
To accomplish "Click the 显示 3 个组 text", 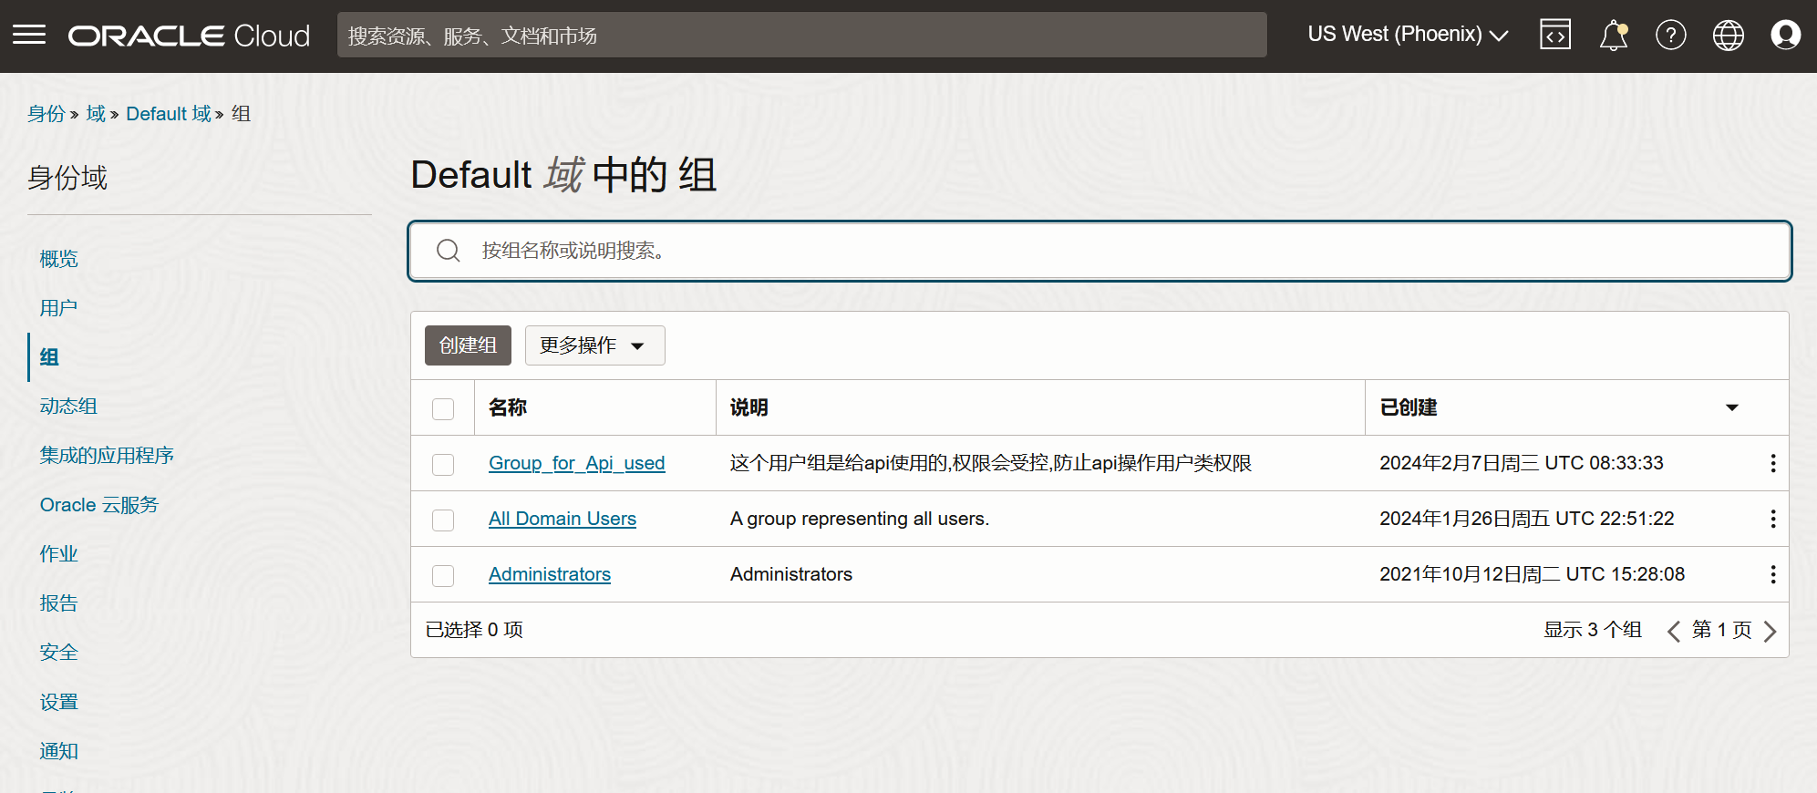I will tap(1593, 630).
